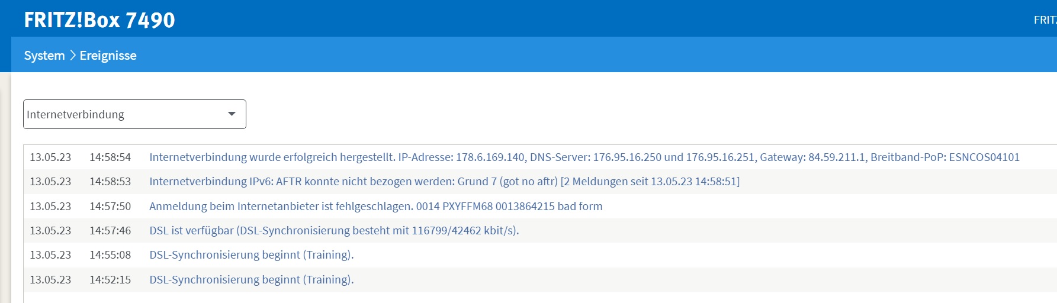Open the 'DSL ist verfügbar' event message
This screenshot has height=303, width=1057.
tap(334, 231)
